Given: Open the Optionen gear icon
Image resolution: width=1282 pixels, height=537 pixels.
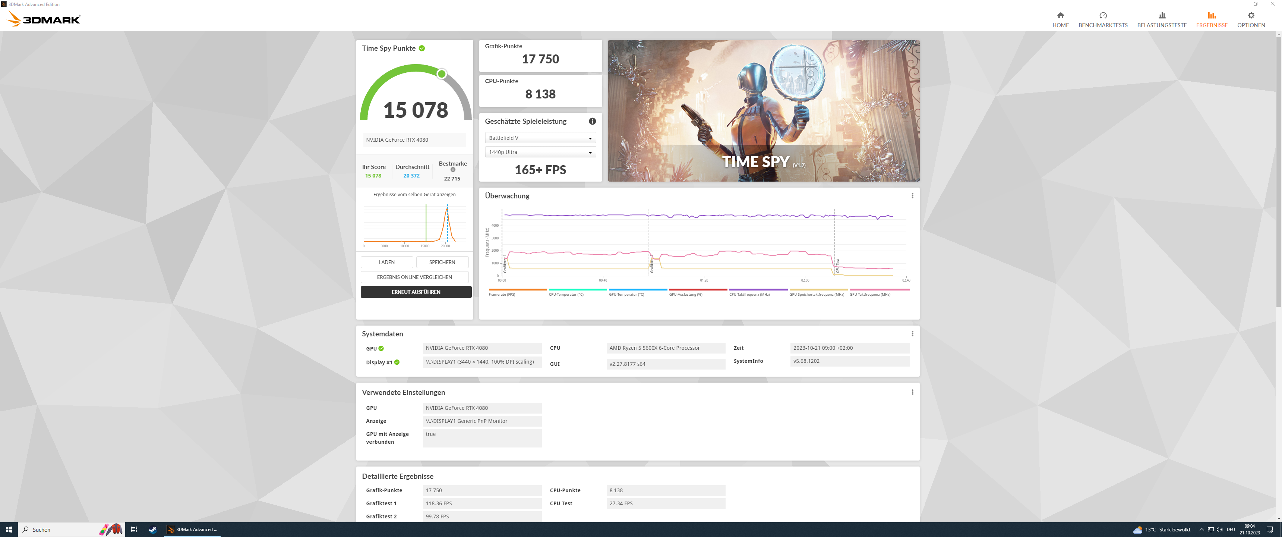Looking at the screenshot, I should 1251,15.
